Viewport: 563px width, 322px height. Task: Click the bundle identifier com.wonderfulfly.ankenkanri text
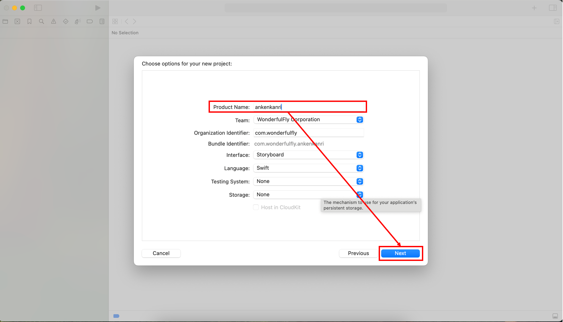point(289,144)
